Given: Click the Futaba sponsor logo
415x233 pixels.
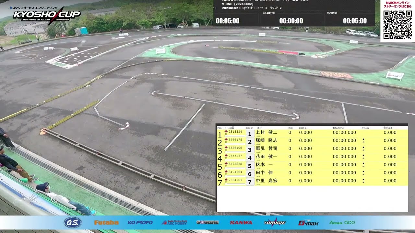Looking at the screenshot, I should [x=106, y=223].
